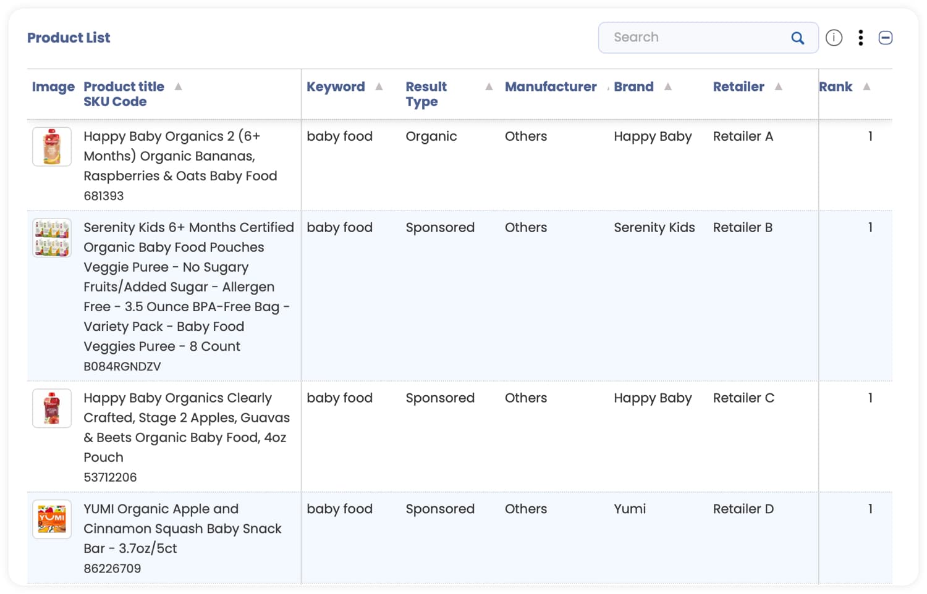
Task: Click the Manufacturer column header
Action: 550,87
